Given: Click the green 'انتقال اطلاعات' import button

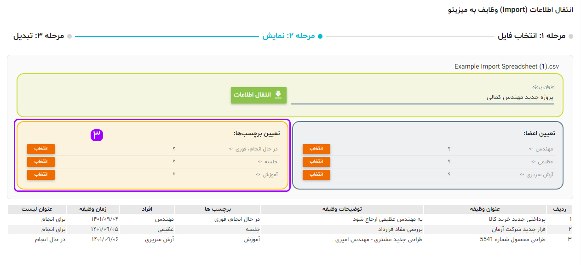Looking at the screenshot, I should point(259,95).
